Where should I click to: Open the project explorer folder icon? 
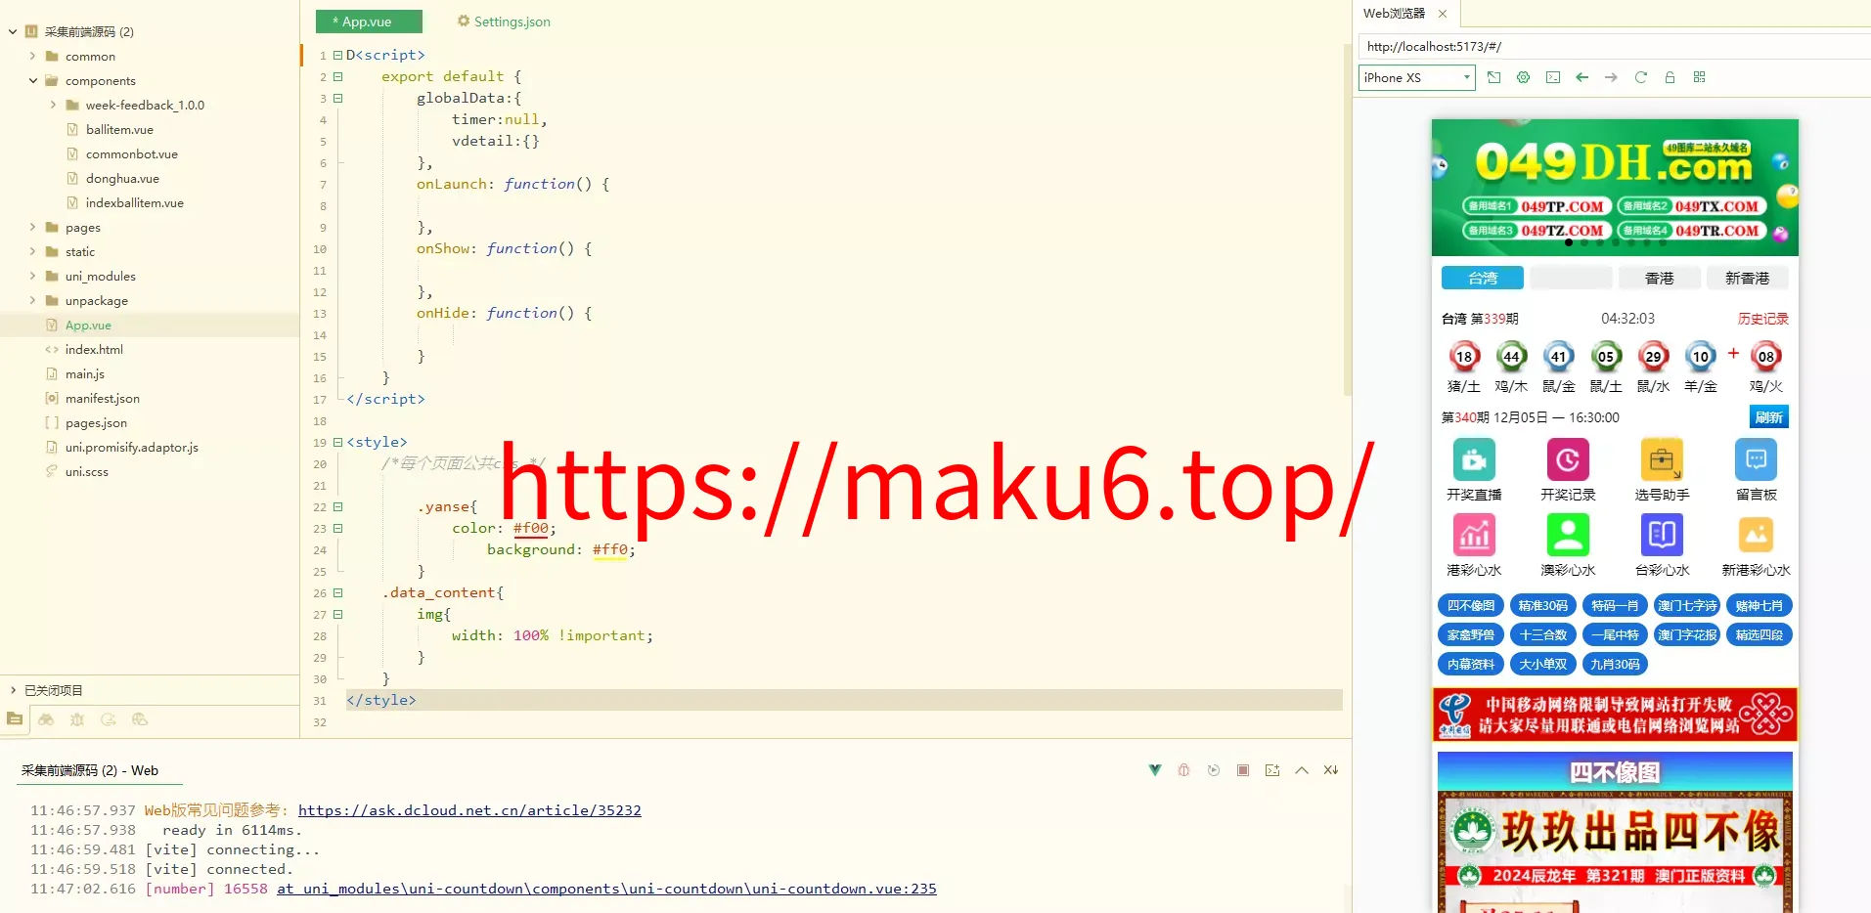15,719
